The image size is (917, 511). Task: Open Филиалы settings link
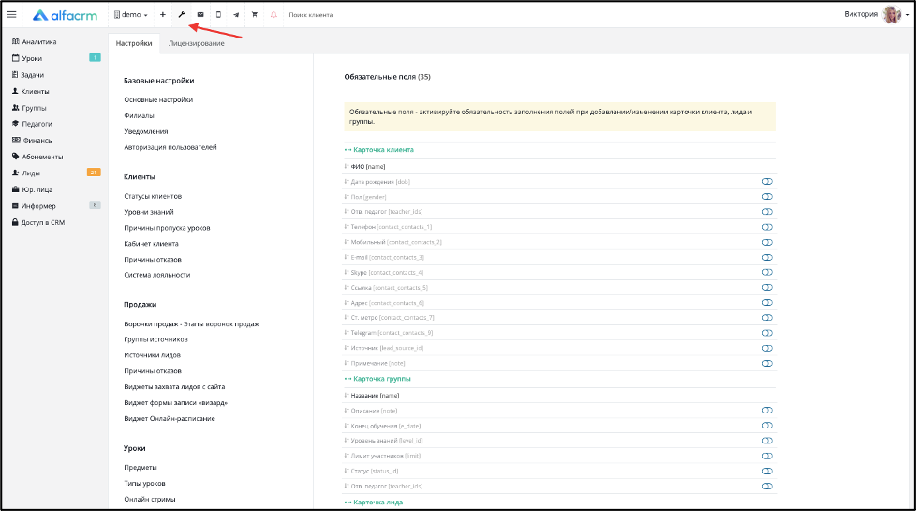140,116
